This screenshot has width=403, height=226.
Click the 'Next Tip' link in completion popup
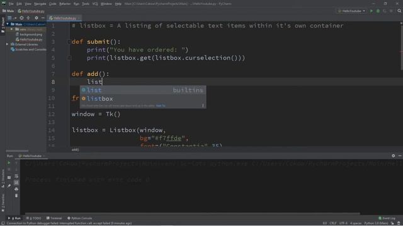pyautogui.click(x=161, y=105)
